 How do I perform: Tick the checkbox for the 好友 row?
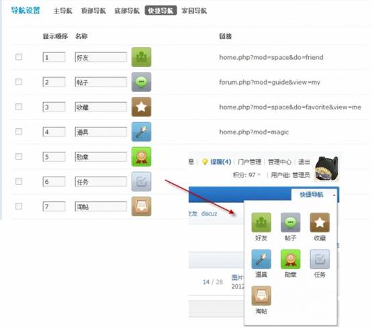[19, 57]
